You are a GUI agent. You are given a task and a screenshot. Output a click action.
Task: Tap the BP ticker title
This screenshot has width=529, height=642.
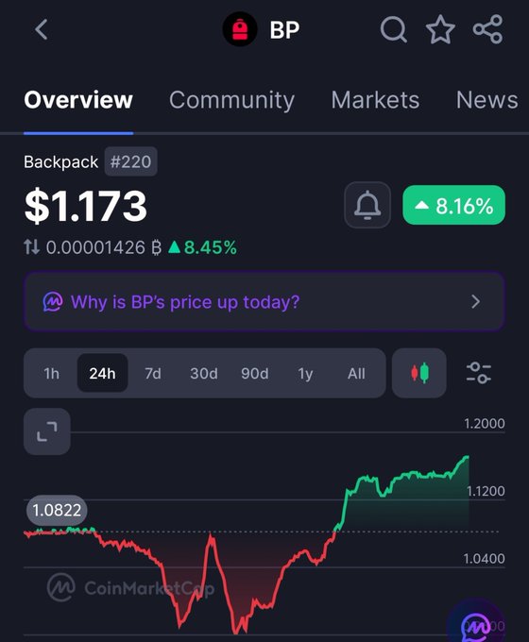tap(284, 29)
